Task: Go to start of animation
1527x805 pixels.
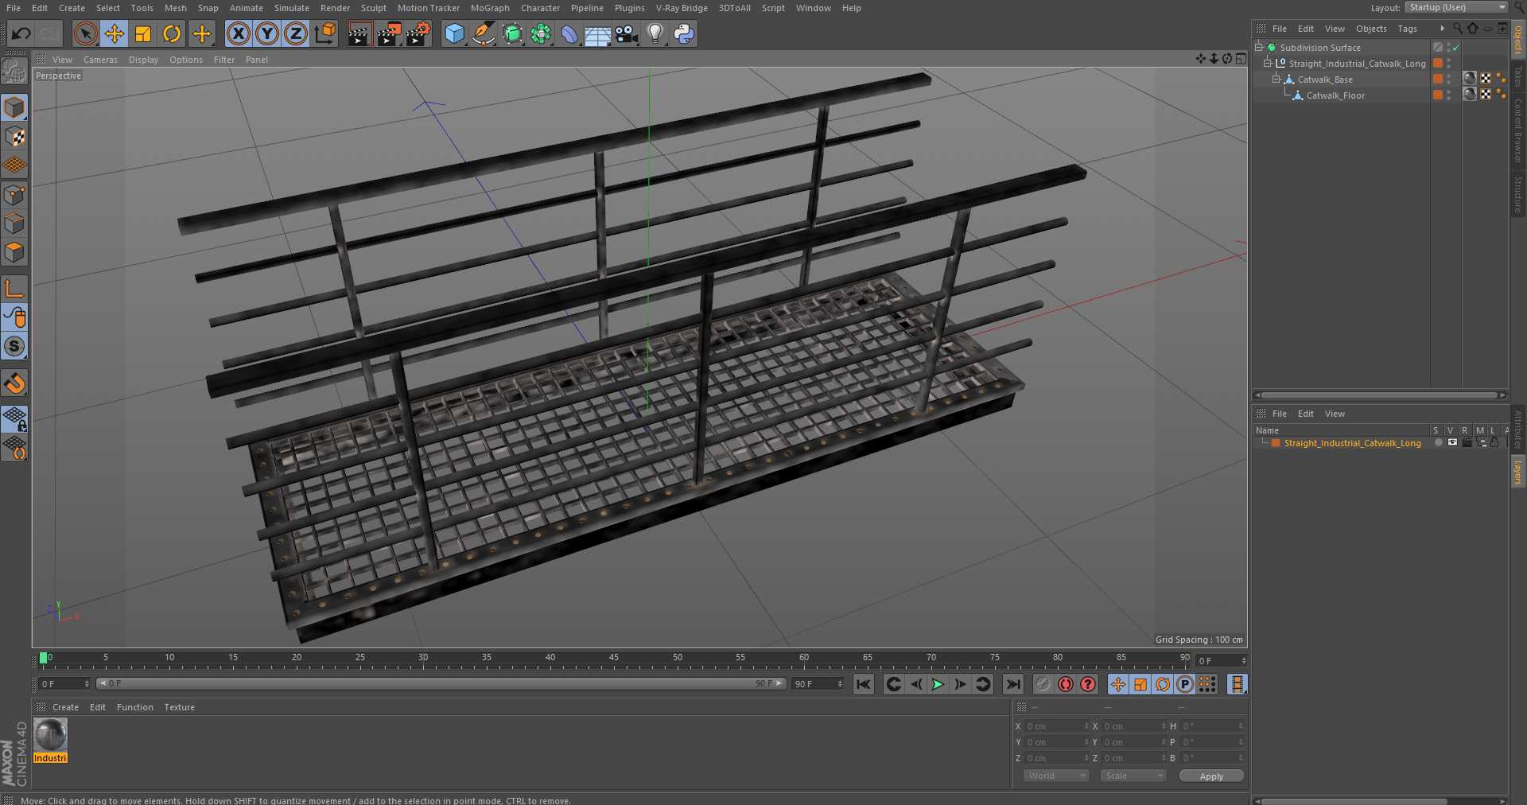Action: (864, 684)
